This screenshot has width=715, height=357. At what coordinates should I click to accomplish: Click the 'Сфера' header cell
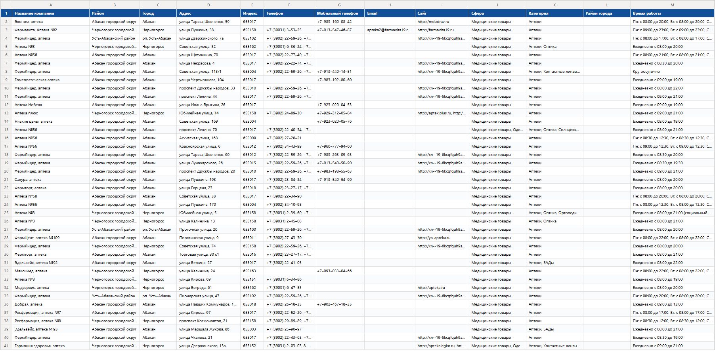pos(497,13)
